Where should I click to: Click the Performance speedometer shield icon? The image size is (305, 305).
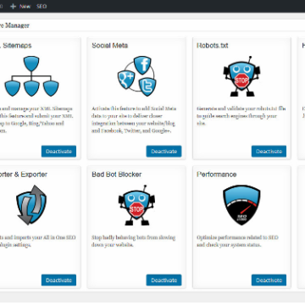(241, 205)
